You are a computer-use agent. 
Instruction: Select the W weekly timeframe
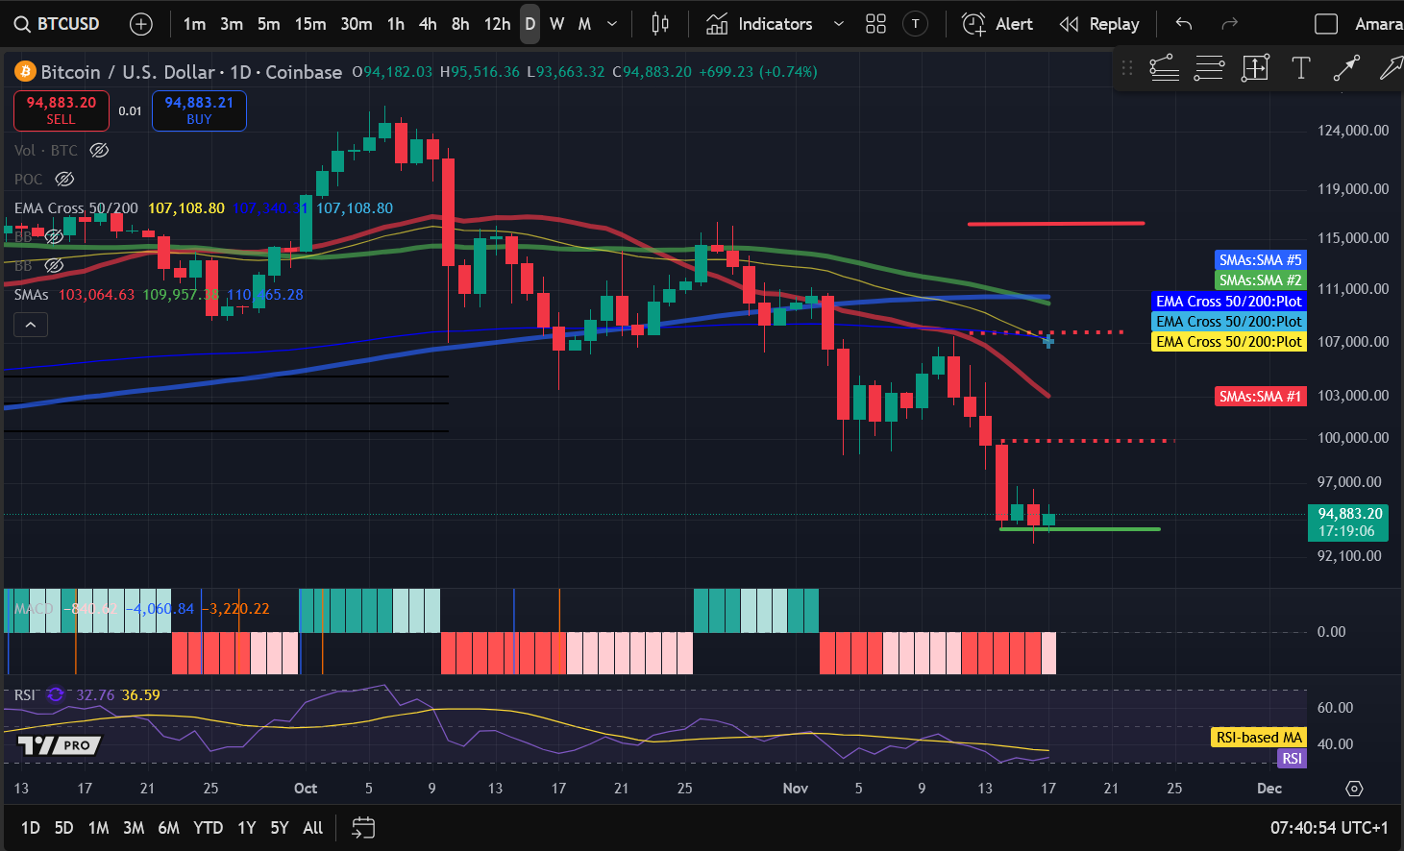pos(557,24)
